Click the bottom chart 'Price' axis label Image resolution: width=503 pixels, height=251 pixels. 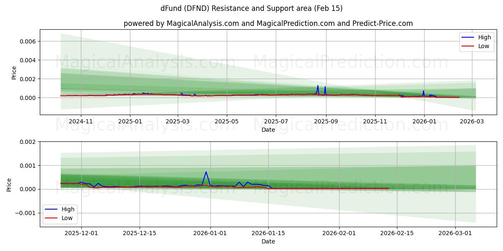[9, 184]
